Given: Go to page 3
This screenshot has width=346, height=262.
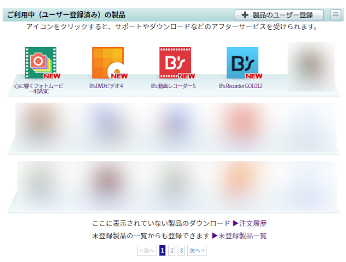Looking at the screenshot, I should pos(181,251).
